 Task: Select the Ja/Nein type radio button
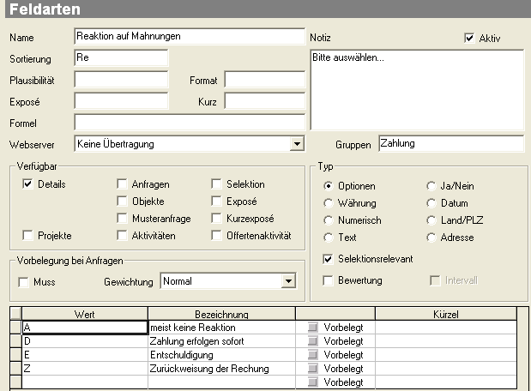click(431, 186)
